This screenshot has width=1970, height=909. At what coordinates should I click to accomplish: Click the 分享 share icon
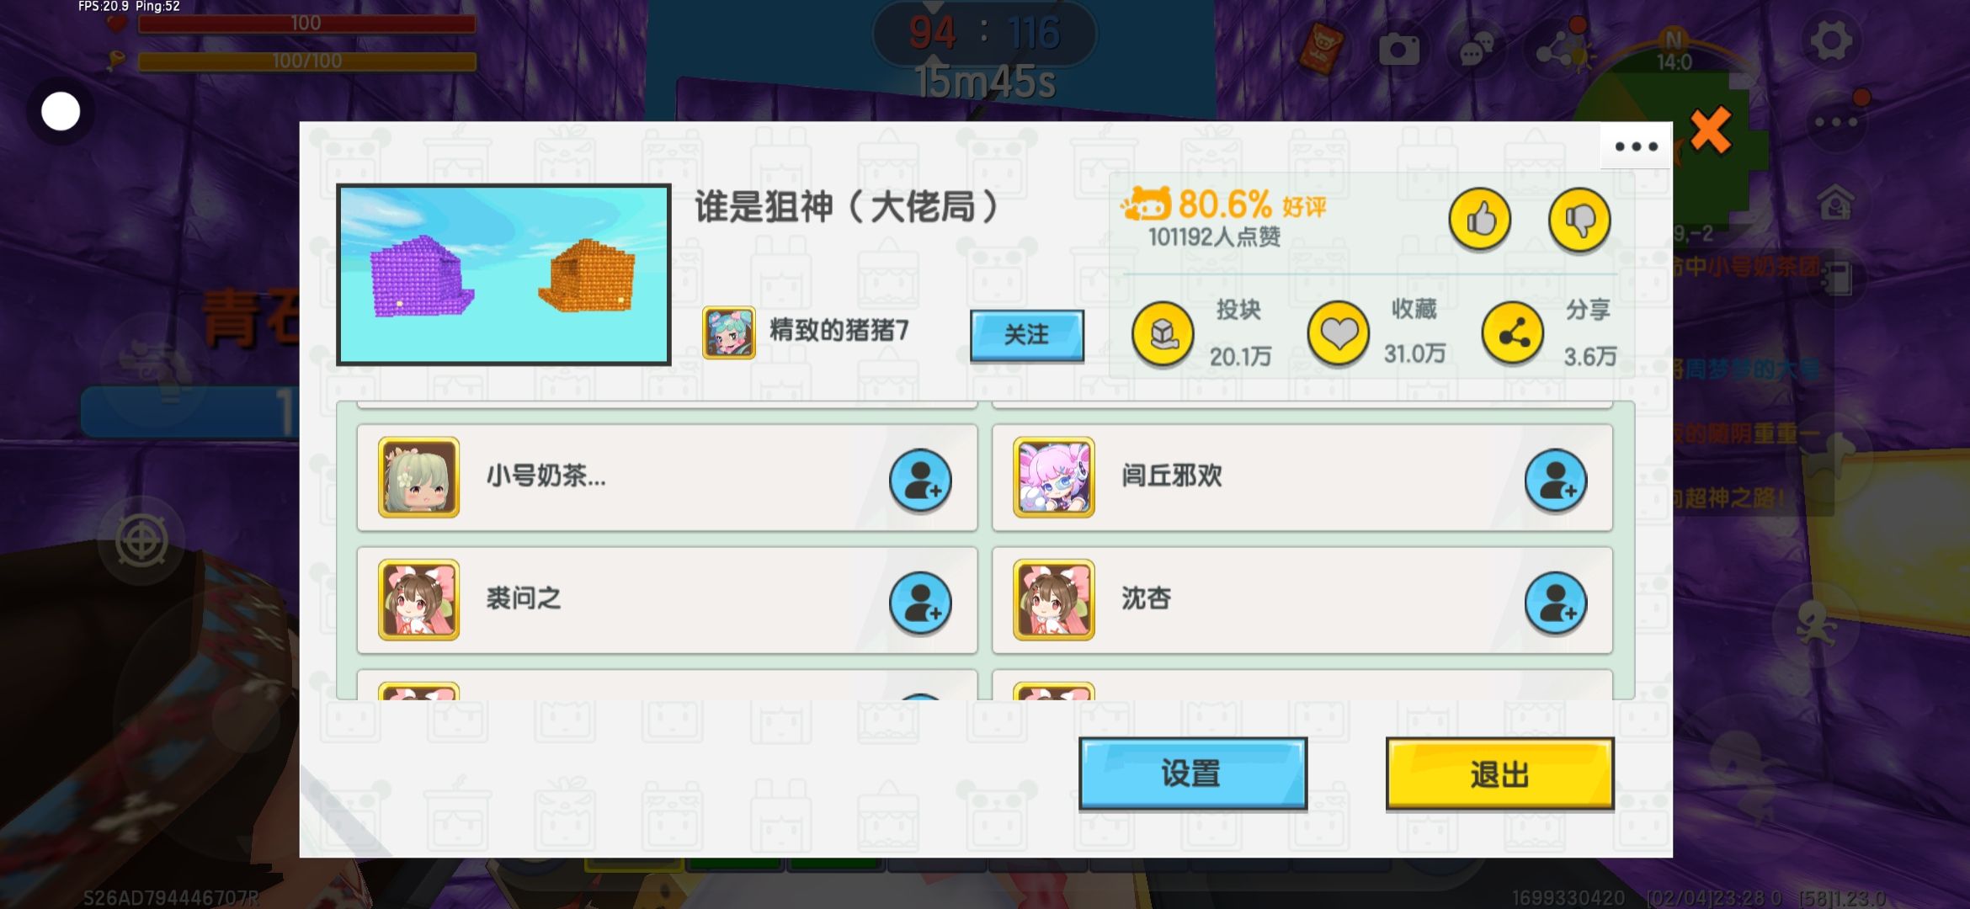tap(1513, 334)
